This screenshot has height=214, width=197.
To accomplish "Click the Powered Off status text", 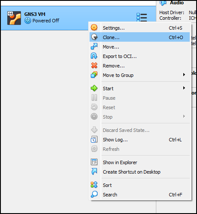I will coord(46,21).
